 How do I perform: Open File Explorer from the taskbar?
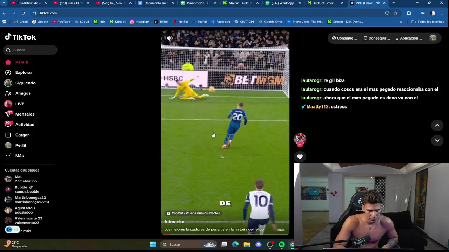247,245
